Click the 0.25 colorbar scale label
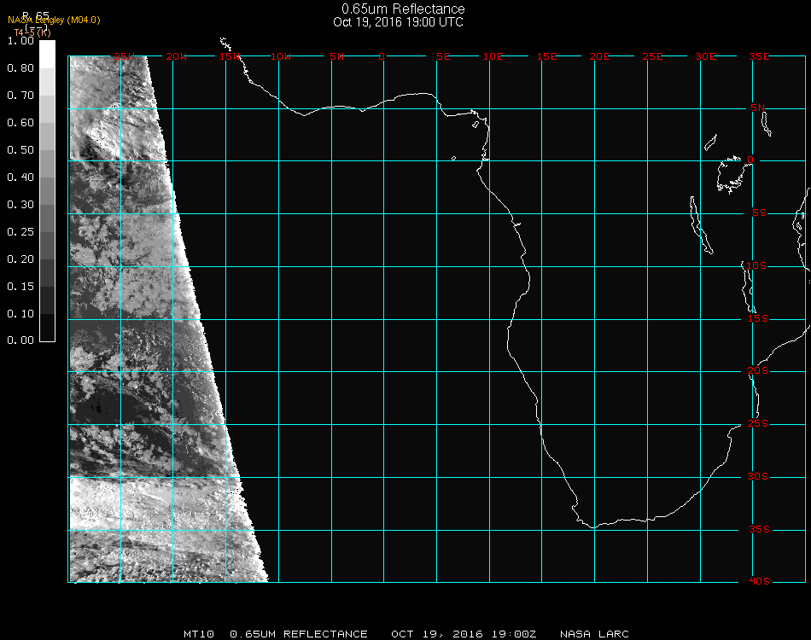This screenshot has height=640, width=811. point(20,232)
